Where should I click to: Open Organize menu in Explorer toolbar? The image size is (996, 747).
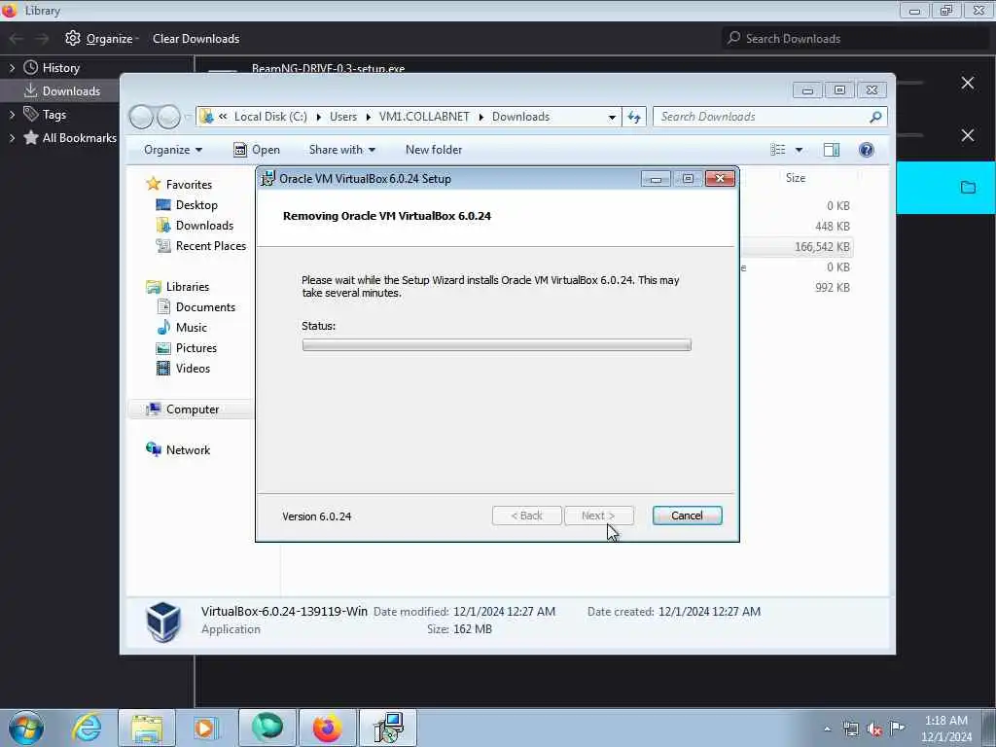pyautogui.click(x=173, y=150)
